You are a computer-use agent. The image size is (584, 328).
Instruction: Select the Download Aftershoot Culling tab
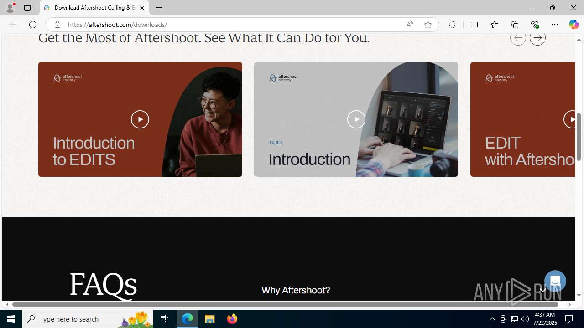point(94,8)
